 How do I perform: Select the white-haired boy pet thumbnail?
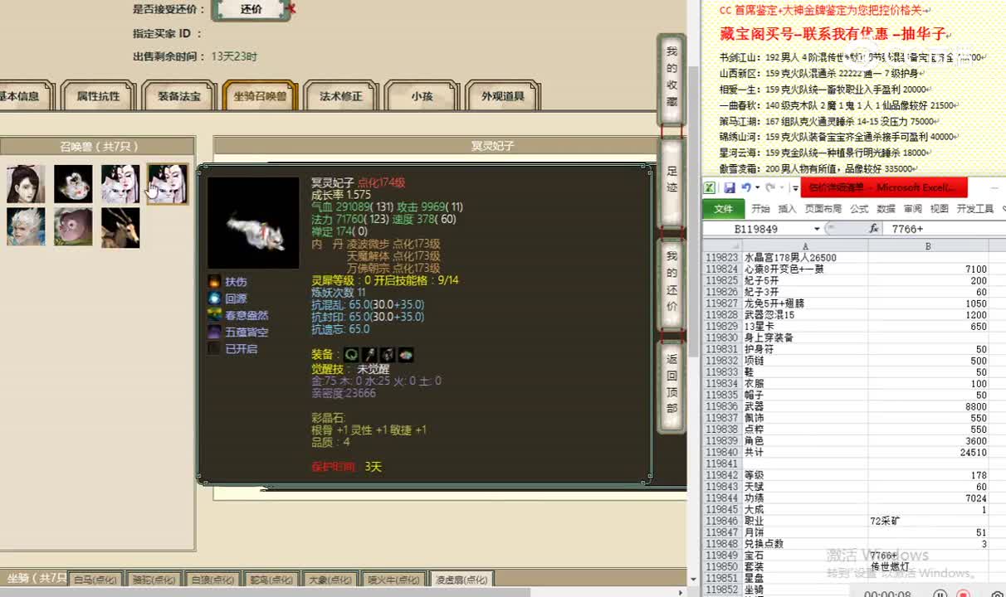pos(27,227)
